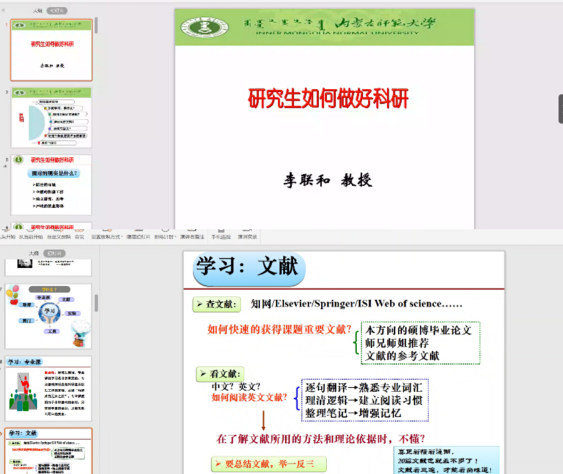Click the 手机遥控 phone remote icon

(x=221, y=236)
